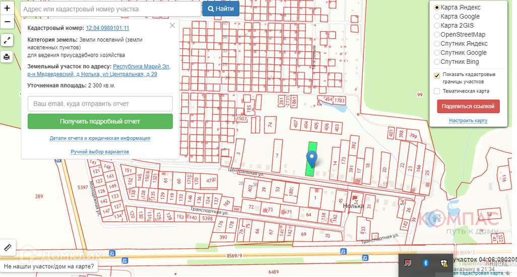Click the Найти search button
Viewport: 517px width, 277px height.
[x=221, y=9]
